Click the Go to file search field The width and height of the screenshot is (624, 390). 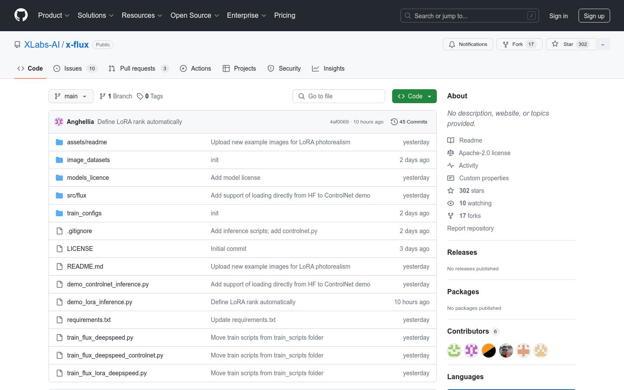click(x=339, y=96)
